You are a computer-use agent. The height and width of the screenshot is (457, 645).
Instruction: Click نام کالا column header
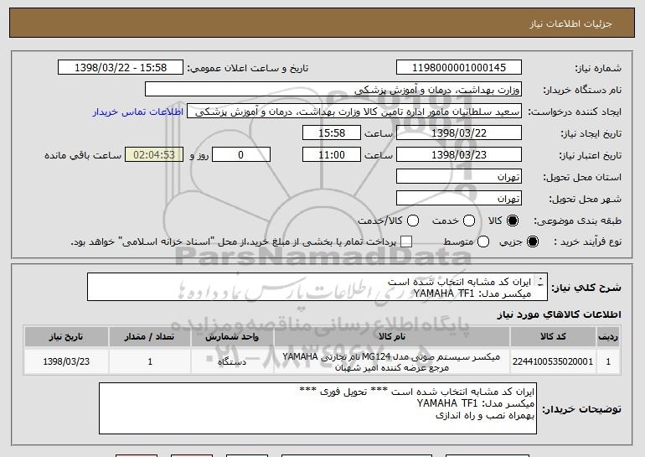click(392, 337)
